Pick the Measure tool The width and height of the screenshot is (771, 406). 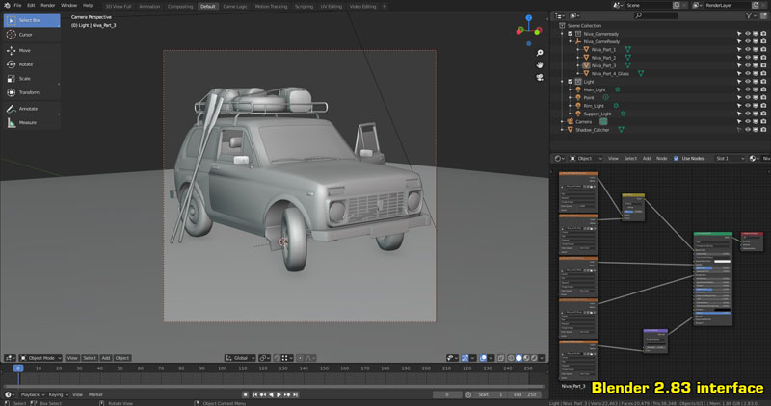click(28, 123)
